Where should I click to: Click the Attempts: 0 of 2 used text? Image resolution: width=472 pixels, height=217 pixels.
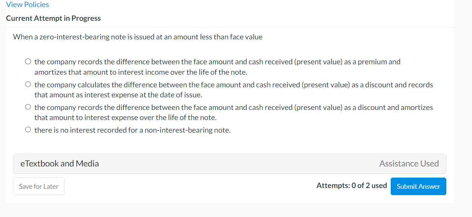(351, 185)
